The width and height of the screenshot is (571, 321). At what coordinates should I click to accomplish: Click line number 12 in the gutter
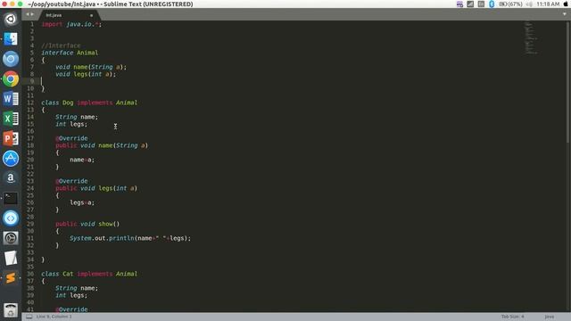pos(30,103)
